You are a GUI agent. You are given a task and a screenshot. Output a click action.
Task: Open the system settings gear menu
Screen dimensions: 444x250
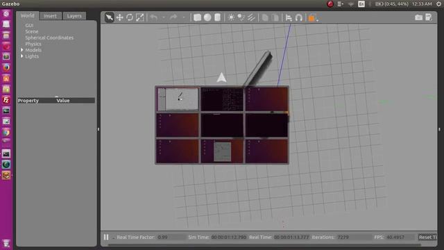(438, 3)
